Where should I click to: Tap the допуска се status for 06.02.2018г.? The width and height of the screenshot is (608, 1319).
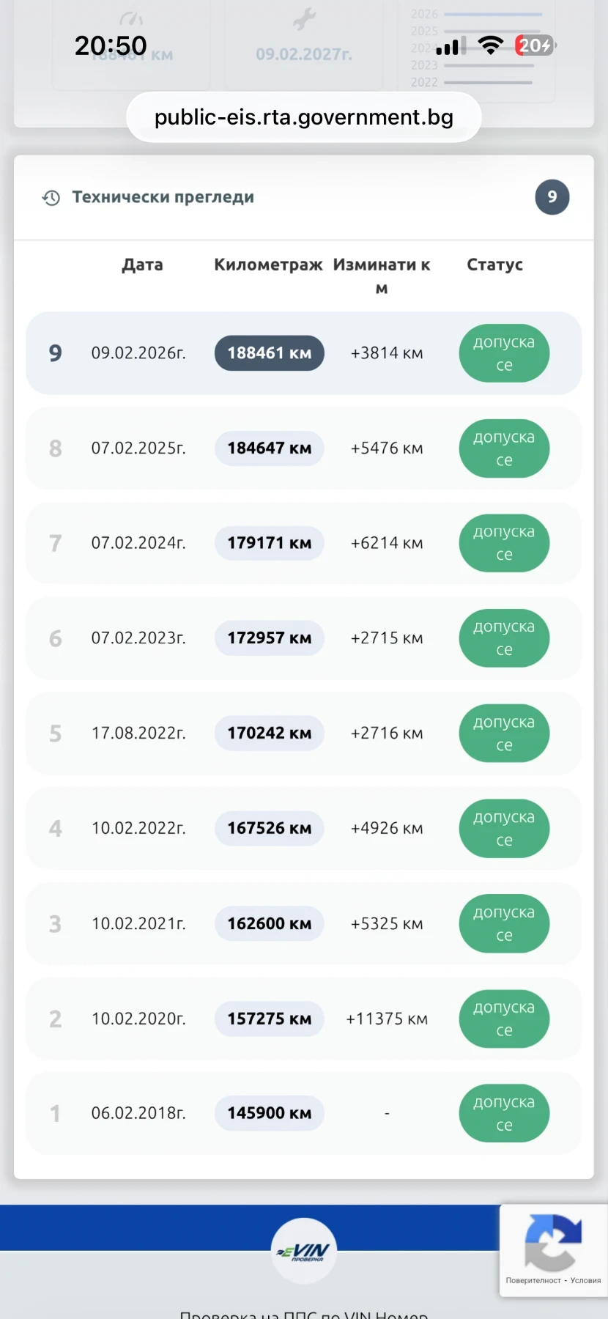(x=504, y=1113)
